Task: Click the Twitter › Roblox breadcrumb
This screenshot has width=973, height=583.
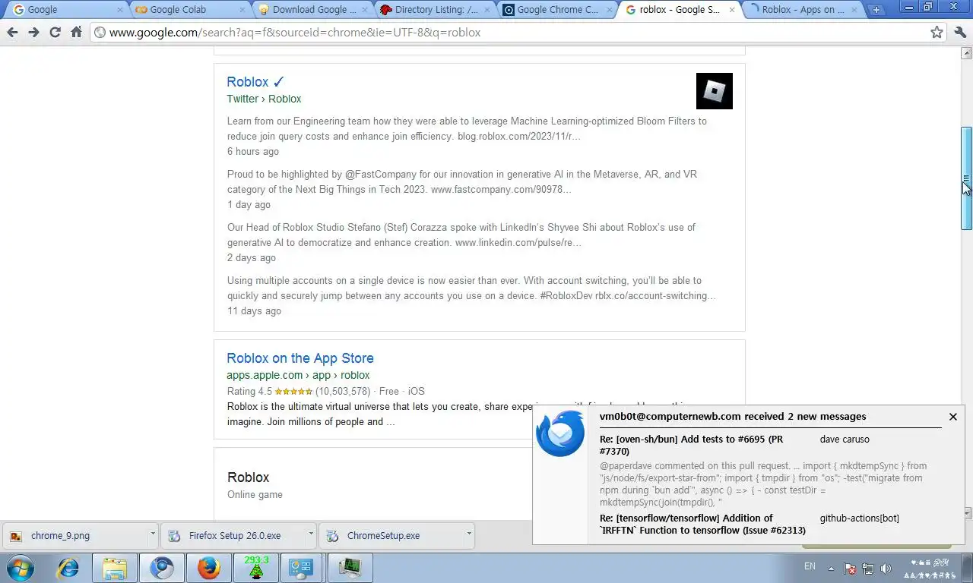Action: pyautogui.click(x=264, y=99)
